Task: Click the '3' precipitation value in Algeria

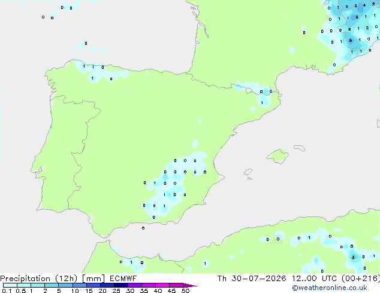Action: [353, 258]
